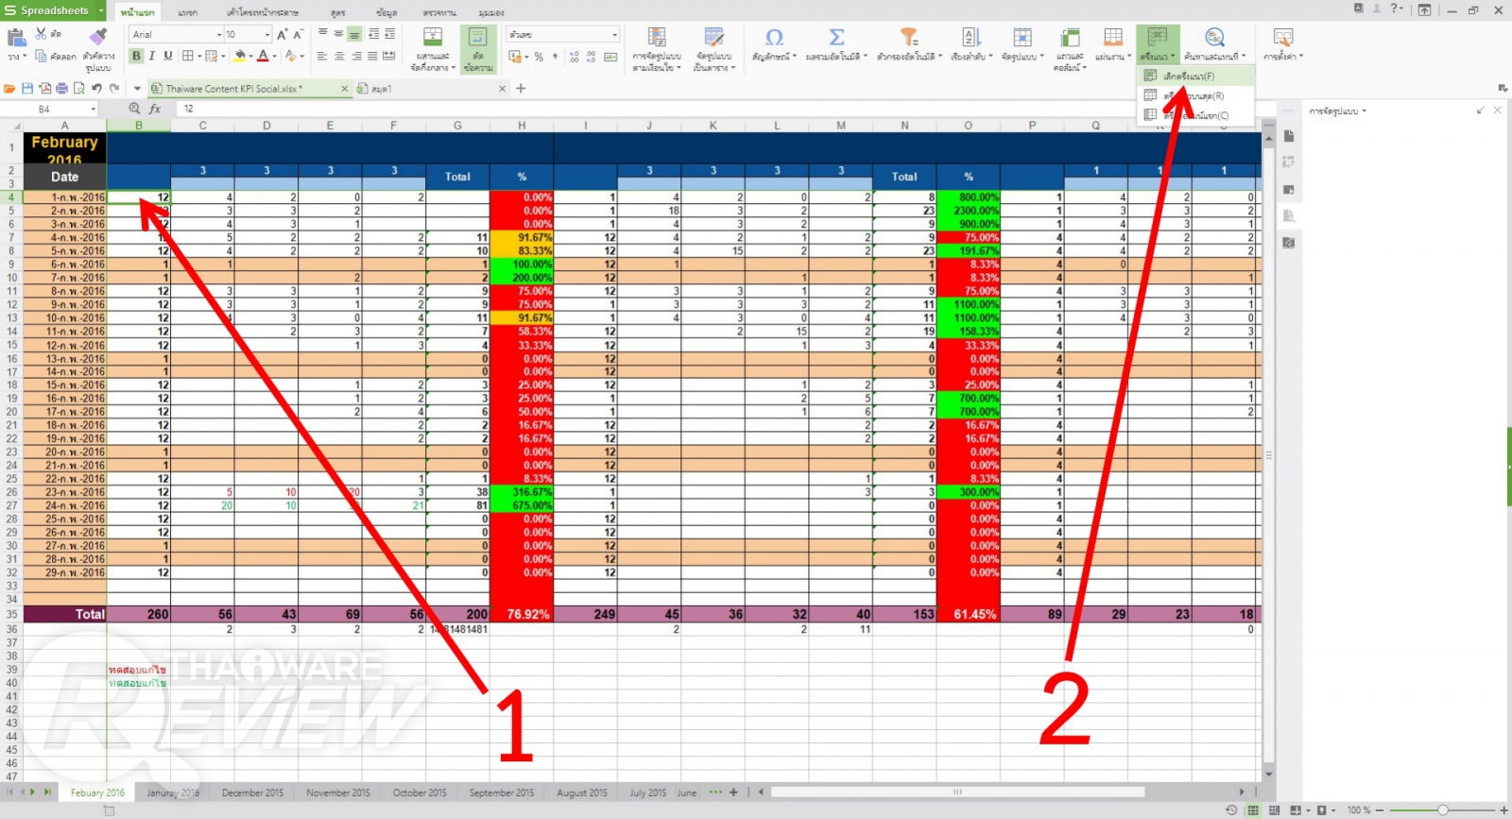The width and height of the screenshot is (1512, 819).
Task: Open the number format combo box
Action: tap(563, 34)
